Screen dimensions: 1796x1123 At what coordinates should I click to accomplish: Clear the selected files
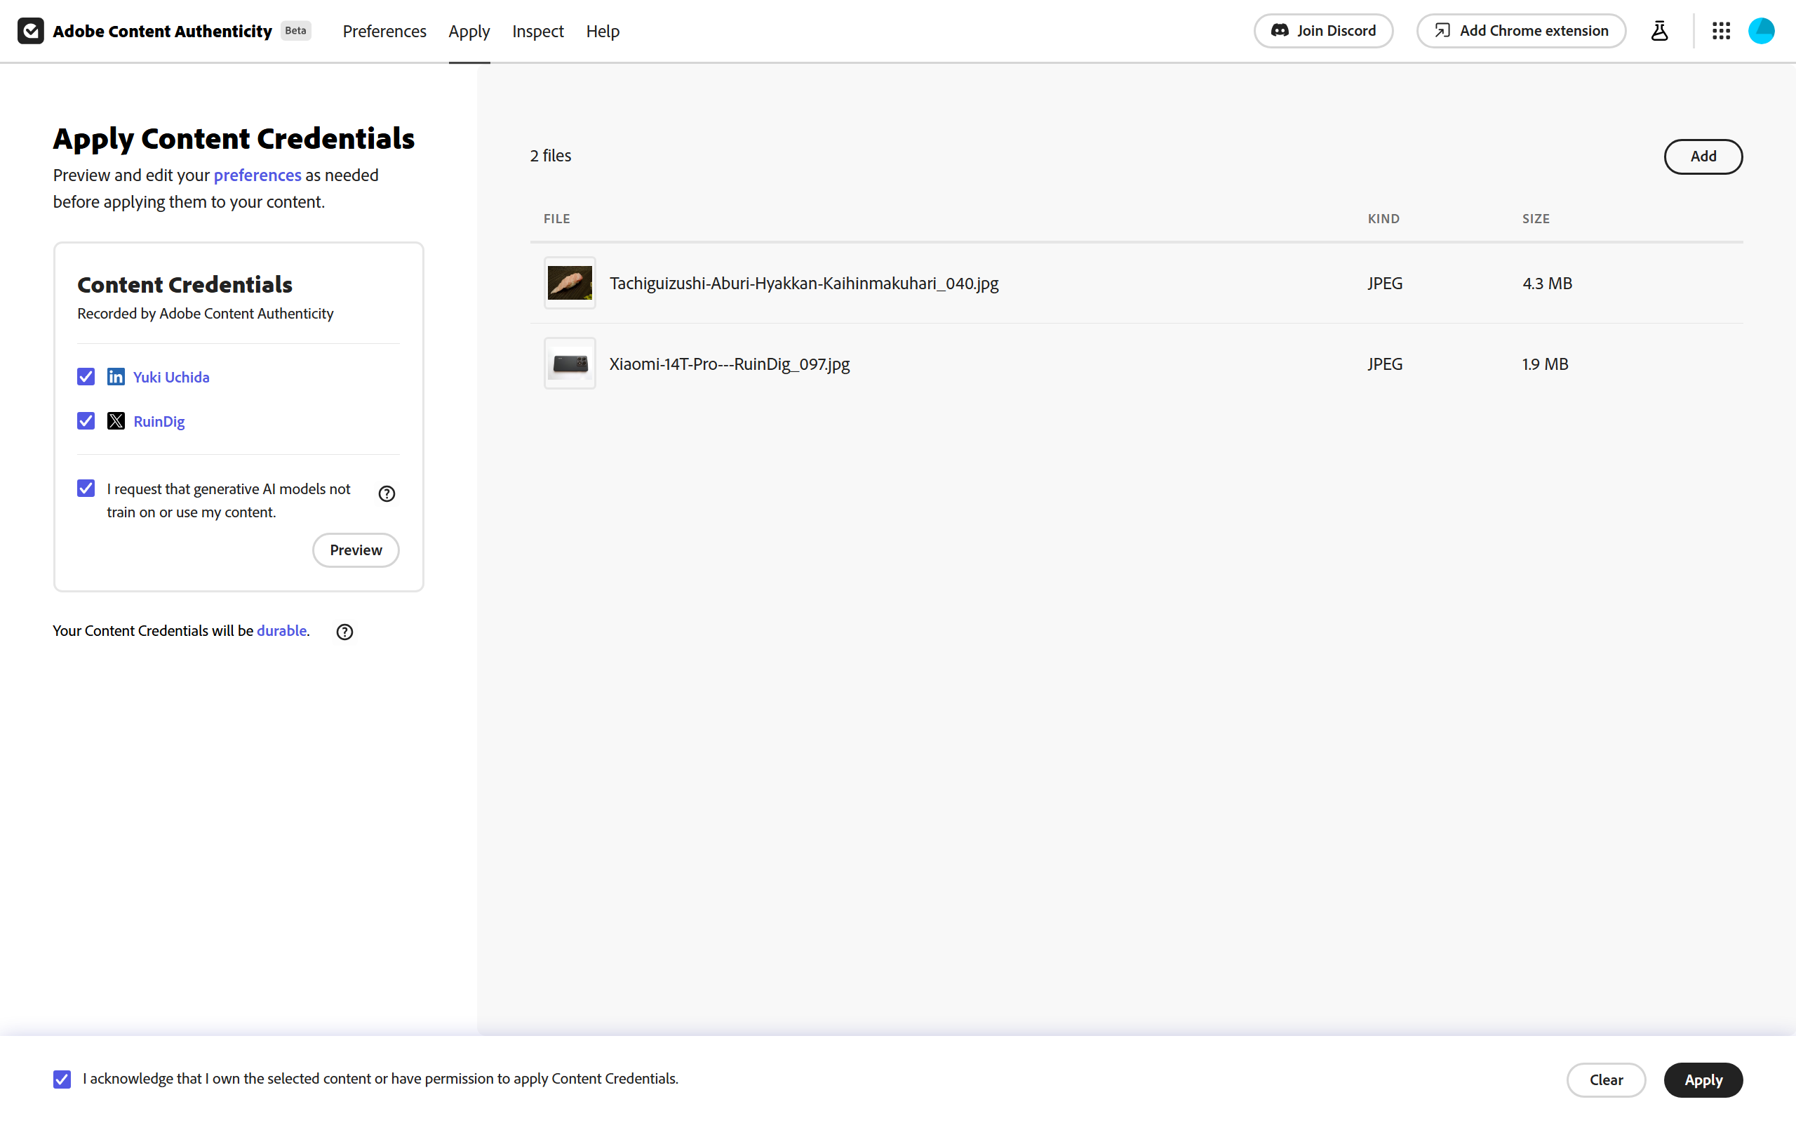[1606, 1080]
